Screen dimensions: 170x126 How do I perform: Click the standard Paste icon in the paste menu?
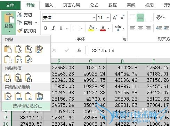(x=8, y=49)
